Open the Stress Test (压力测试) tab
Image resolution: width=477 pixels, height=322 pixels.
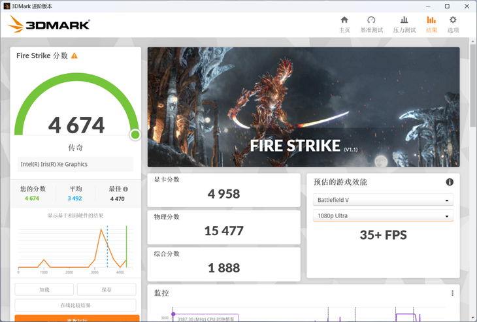(x=404, y=25)
